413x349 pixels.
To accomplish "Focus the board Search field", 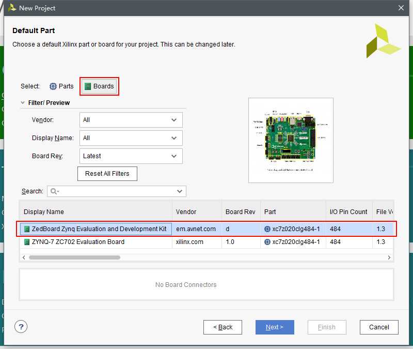I will tap(117, 191).
